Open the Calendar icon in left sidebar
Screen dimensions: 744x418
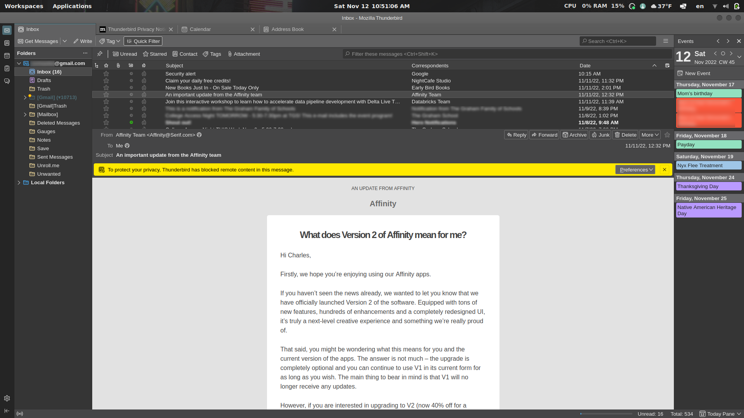(7, 56)
